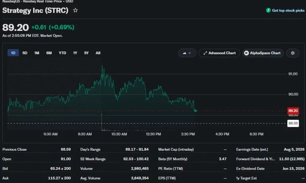Screen dimensions: 306x183
Task: Click the Beta (5Y Monthly) value 3.47
Action: click(x=223, y=159)
